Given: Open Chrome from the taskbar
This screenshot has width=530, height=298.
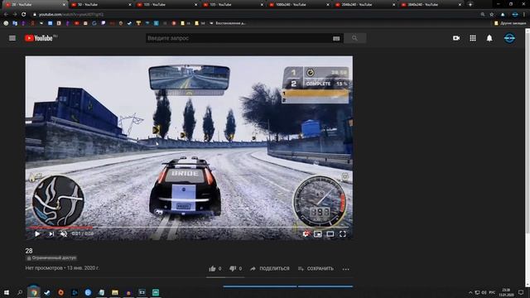Looking at the screenshot, I should 33,292.
